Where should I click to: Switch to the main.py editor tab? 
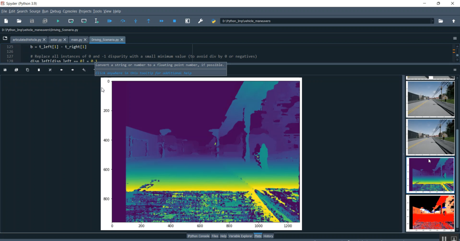click(76, 40)
